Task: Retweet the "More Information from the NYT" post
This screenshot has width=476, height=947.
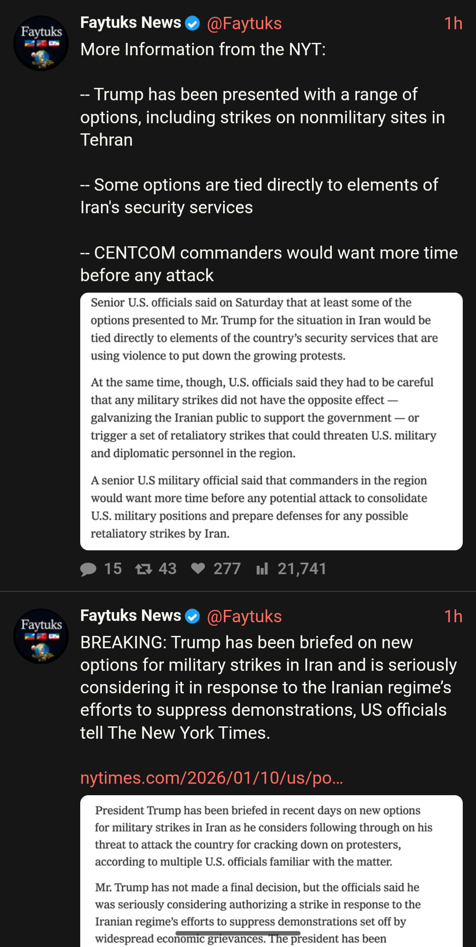Action: pyautogui.click(x=144, y=569)
